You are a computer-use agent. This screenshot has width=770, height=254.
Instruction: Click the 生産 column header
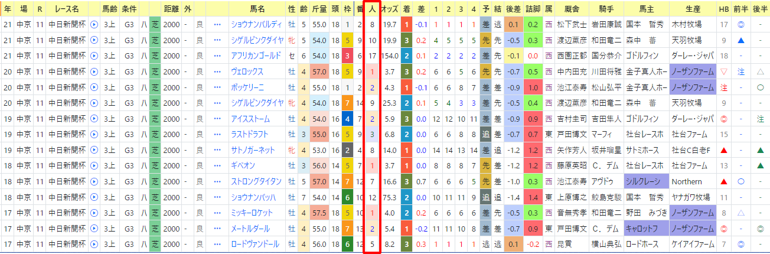(693, 9)
